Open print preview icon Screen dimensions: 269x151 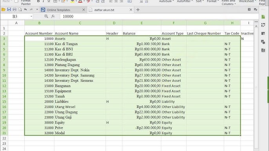[x=20, y=10]
